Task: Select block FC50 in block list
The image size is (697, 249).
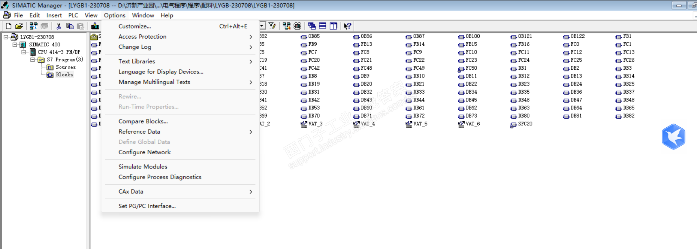Action: point(467,68)
